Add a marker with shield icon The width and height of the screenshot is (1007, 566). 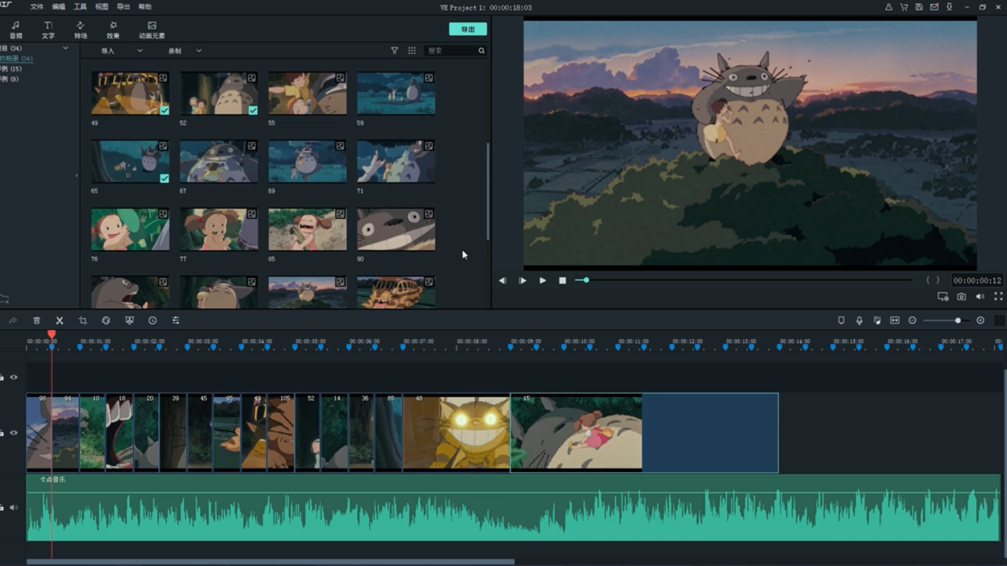tap(841, 321)
